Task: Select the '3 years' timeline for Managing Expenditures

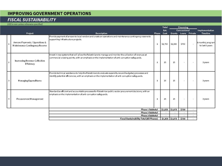Action: (206, 81)
